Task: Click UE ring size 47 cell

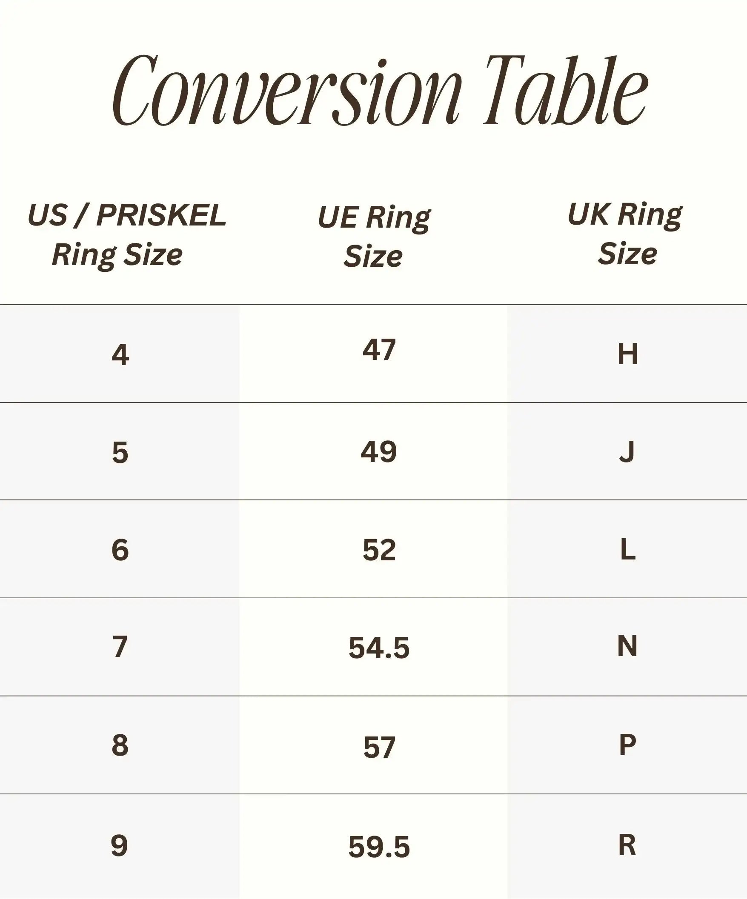Action: 379,350
